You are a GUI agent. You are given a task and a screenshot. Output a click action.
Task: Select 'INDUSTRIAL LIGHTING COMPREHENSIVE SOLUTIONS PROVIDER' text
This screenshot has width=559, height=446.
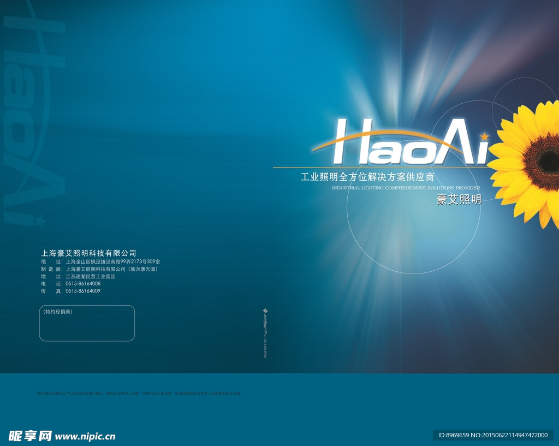point(406,188)
